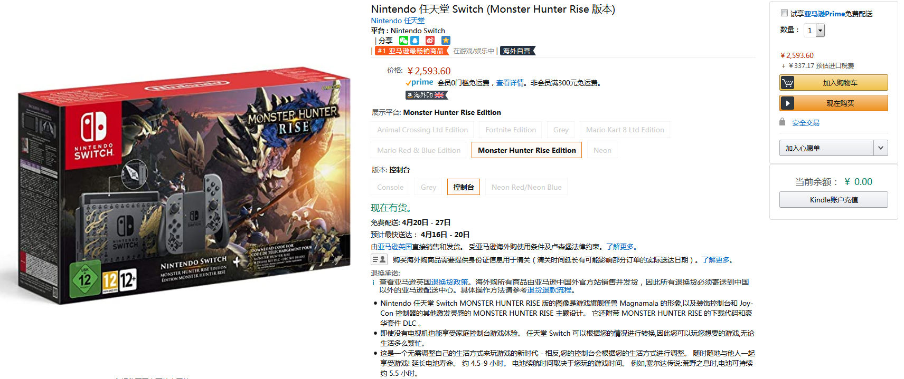The height and width of the screenshot is (379, 904).
Task: Share the product via WeChat icon
Action: pos(403,41)
